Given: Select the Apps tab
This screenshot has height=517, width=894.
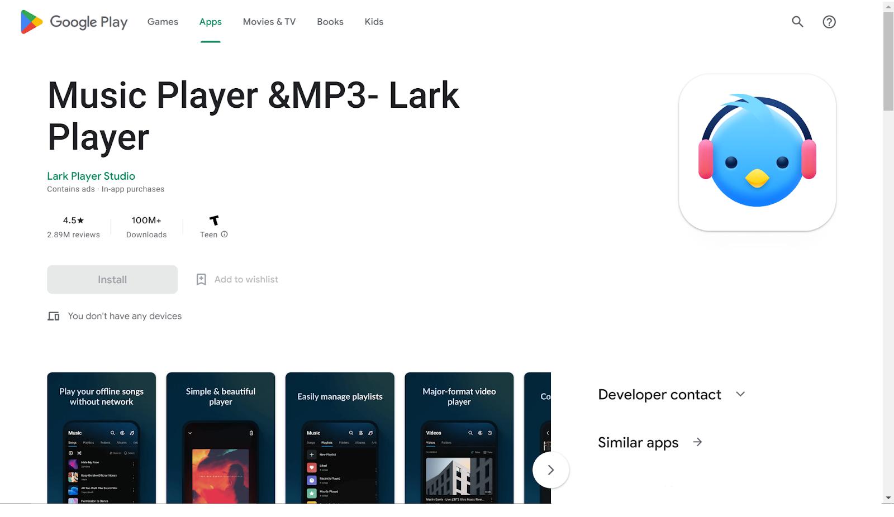Looking at the screenshot, I should coord(211,22).
